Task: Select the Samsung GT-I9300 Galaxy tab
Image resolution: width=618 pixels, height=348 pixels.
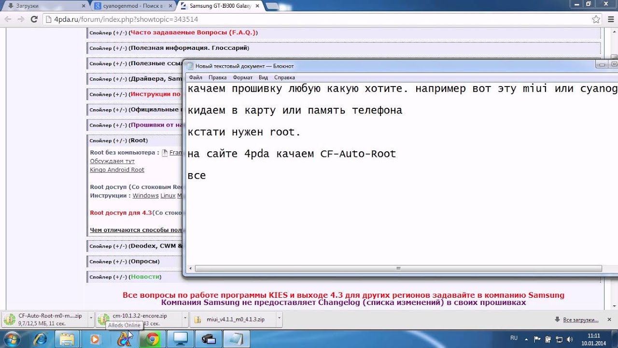Action: point(220,6)
